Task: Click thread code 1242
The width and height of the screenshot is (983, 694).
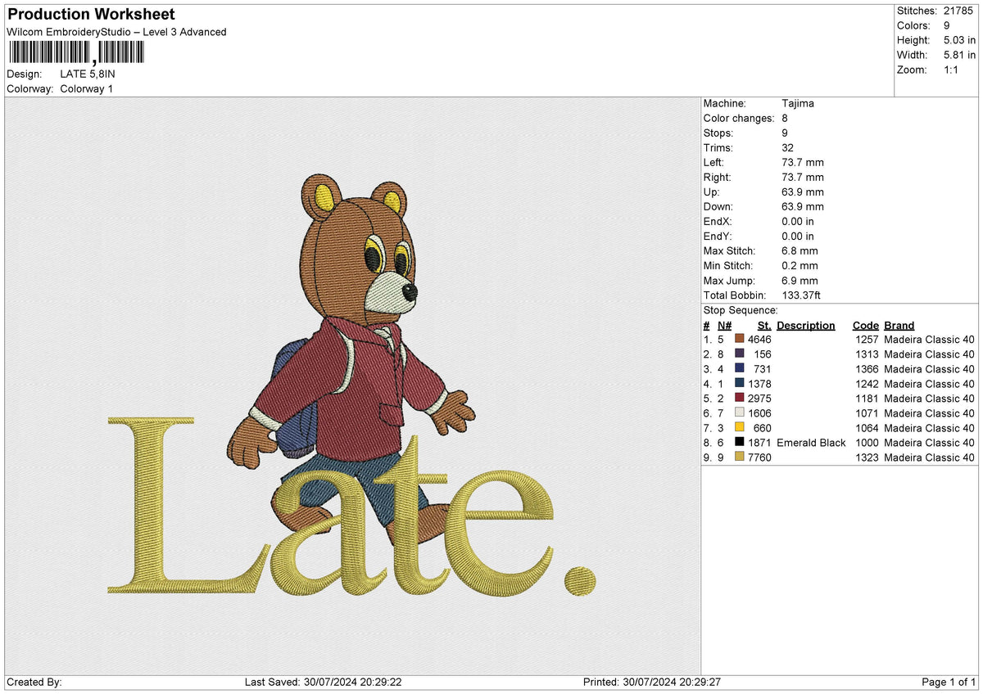Action: click(x=867, y=384)
